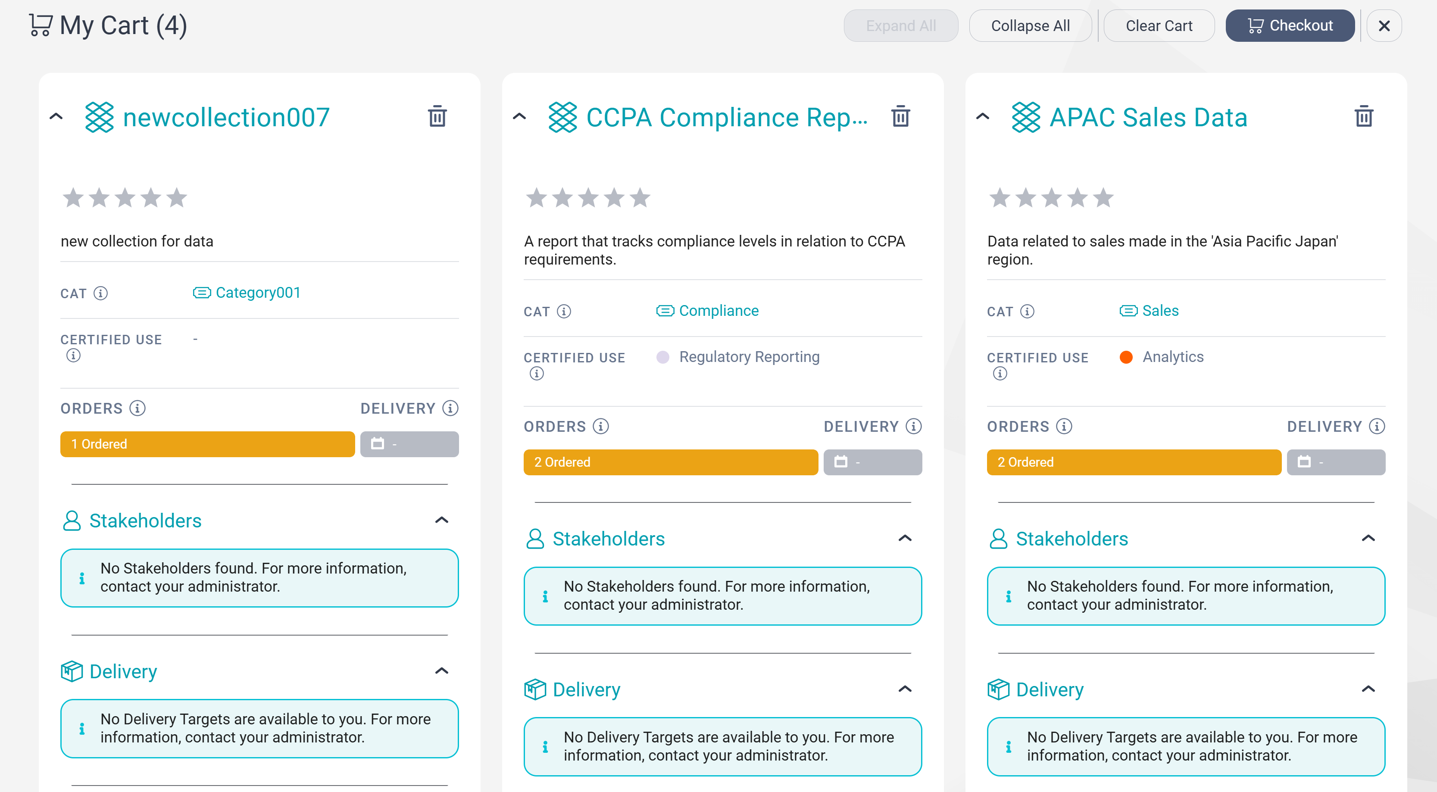Rate CCPA Compliance Report one star
Screen dimensions: 1437x792
click(536, 197)
